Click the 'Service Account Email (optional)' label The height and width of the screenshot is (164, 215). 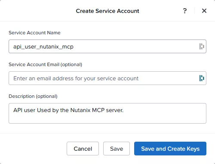click(45, 64)
